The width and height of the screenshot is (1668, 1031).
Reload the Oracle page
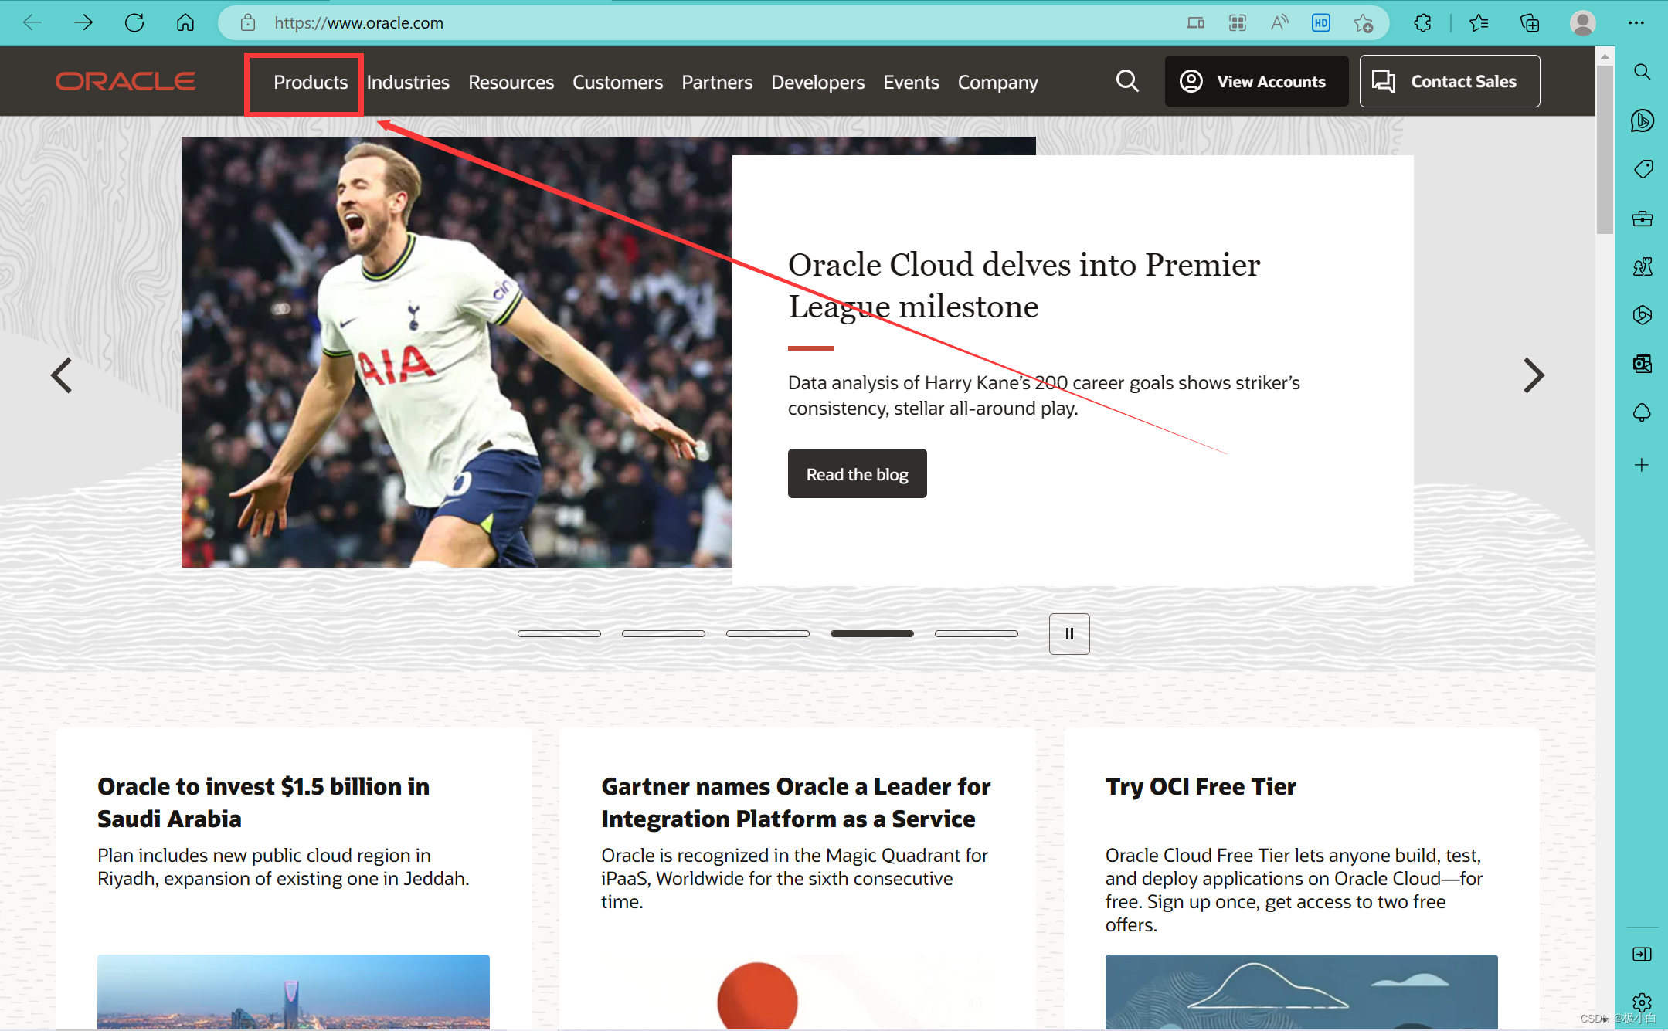click(134, 22)
